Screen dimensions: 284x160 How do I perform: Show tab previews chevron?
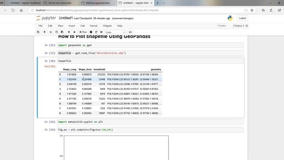(164, 3)
